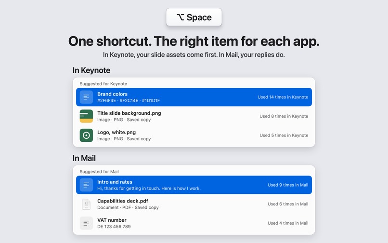Click the Capabilities deck.pdf document icon

click(x=86, y=204)
